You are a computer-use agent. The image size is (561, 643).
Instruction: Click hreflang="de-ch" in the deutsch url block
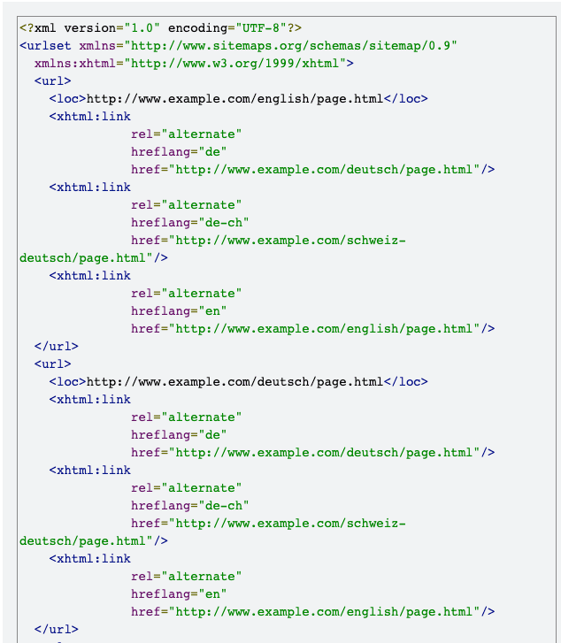(x=190, y=506)
